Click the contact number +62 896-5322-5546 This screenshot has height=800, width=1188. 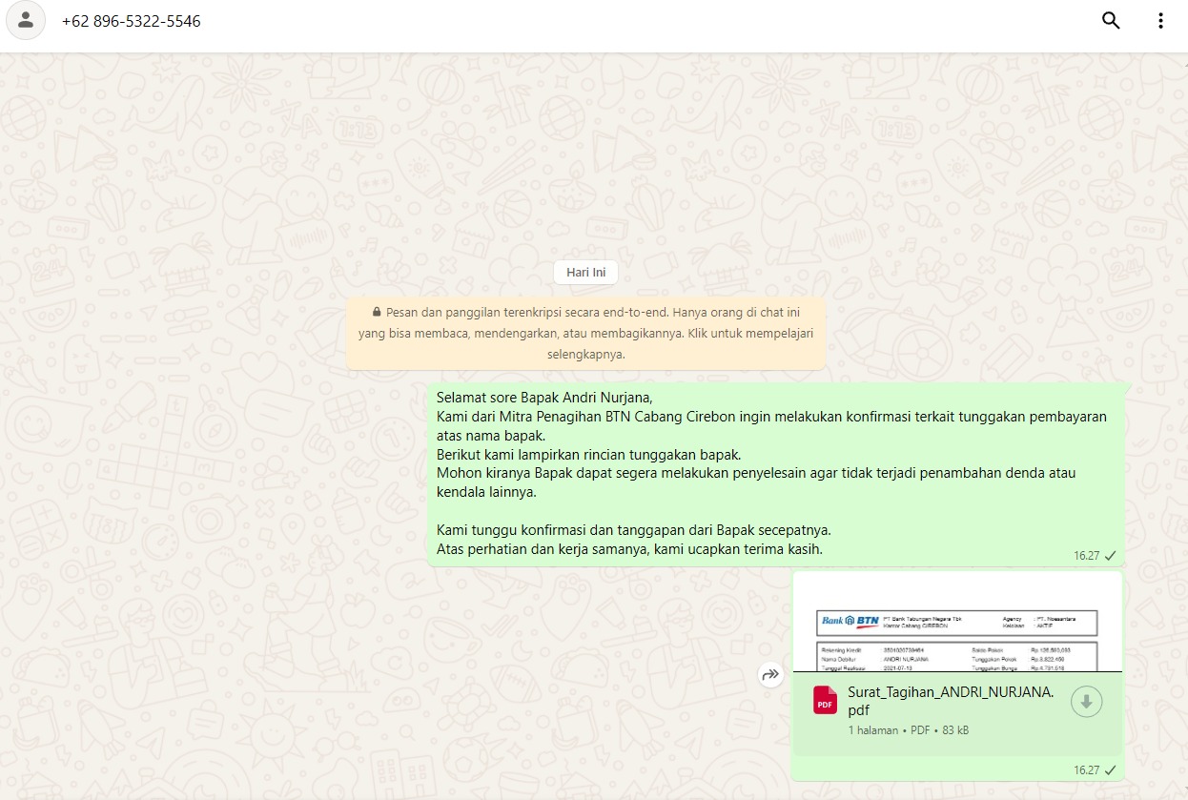click(x=131, y=21)
